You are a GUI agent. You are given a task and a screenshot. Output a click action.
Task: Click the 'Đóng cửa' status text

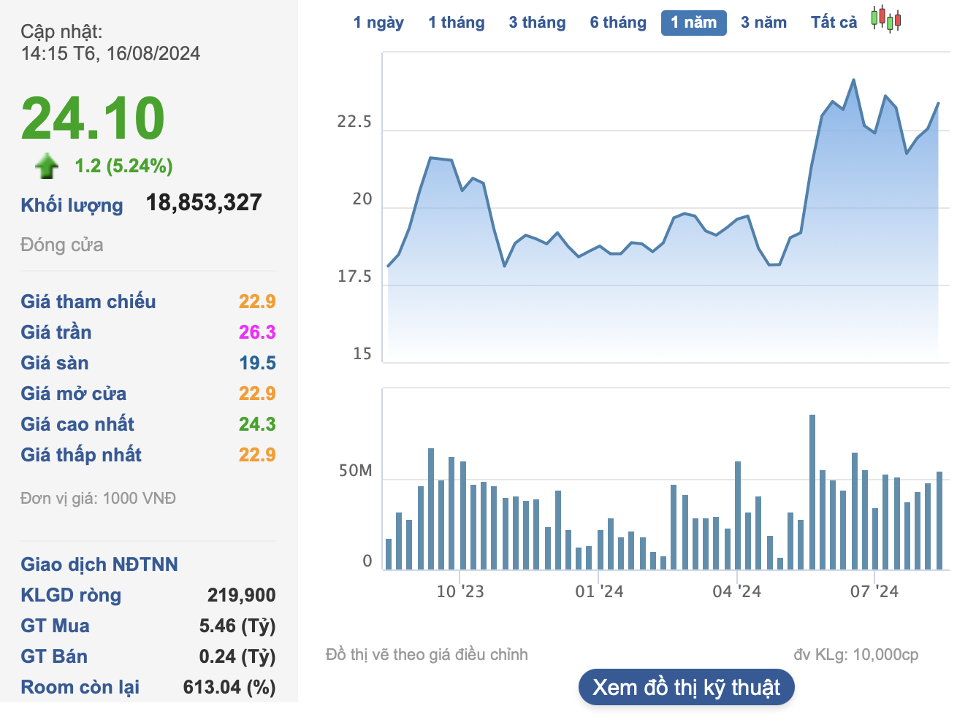click(62, 245)
